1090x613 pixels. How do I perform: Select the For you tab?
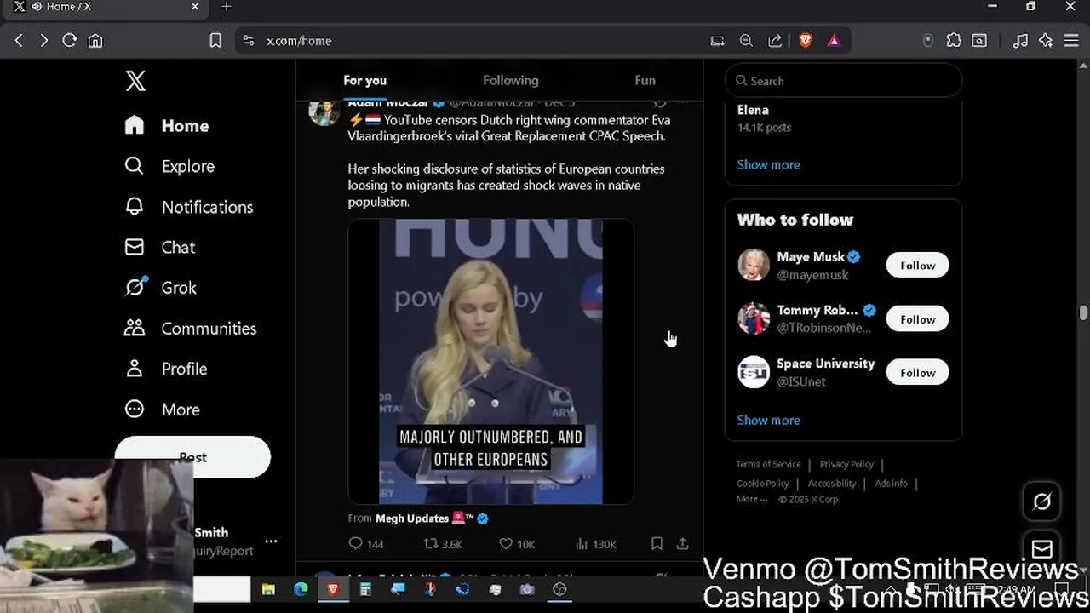[x=364, y=80]
